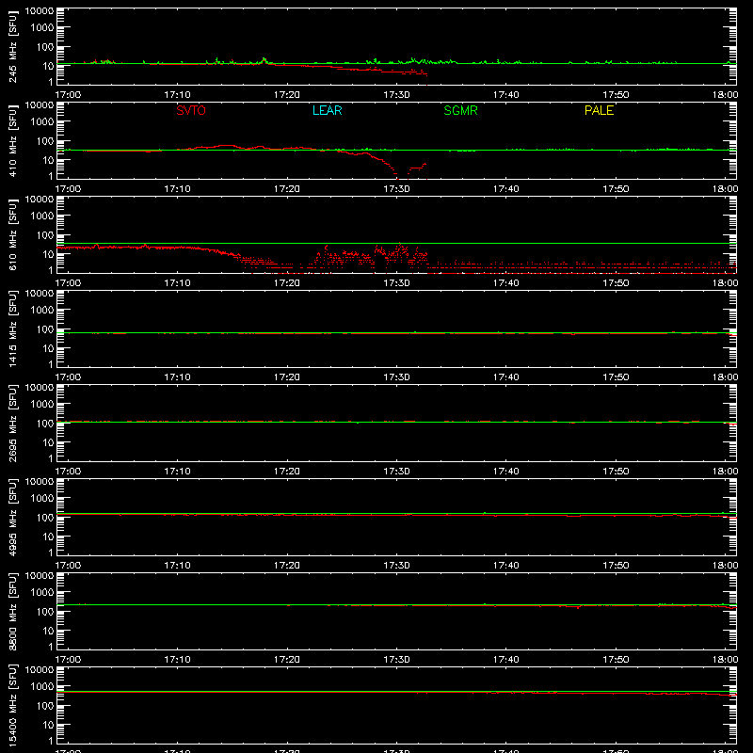753x753 pixels.
Task: Click the 18:00 tick label below 4995 MHz plot
Action: (x=725, y=566)
